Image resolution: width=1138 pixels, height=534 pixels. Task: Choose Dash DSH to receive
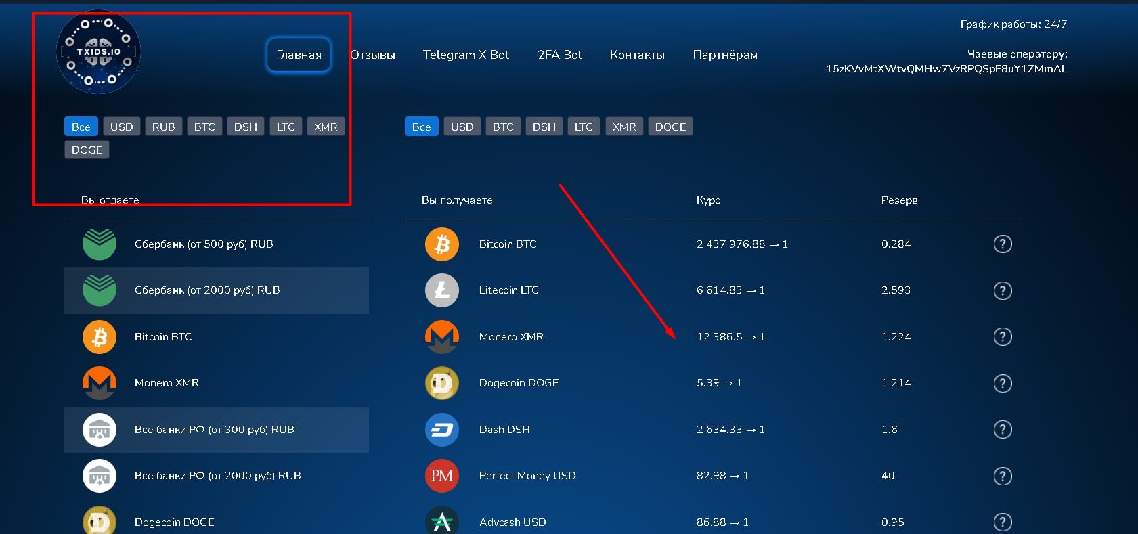pos(713,430)
